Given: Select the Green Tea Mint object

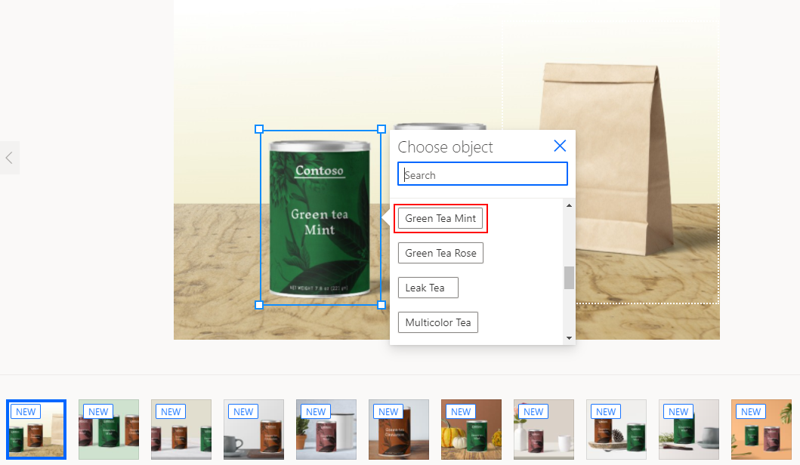Looking at the screenshot, I should tap(441, 218).
